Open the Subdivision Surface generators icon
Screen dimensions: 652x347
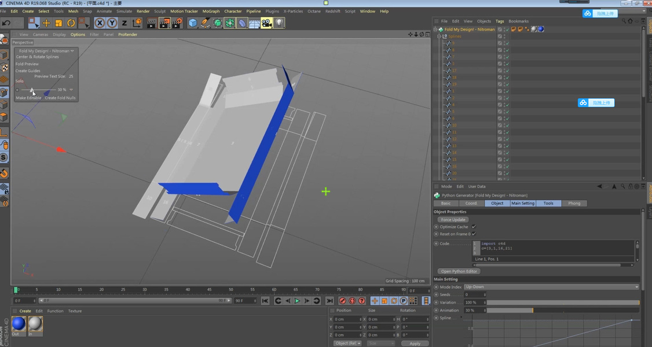click(x=218, y=23)
